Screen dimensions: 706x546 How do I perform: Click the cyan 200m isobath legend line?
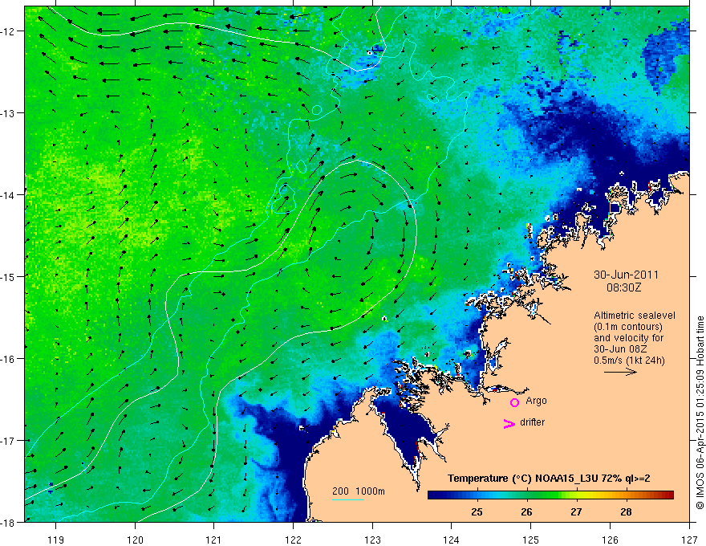pos(348,499)
